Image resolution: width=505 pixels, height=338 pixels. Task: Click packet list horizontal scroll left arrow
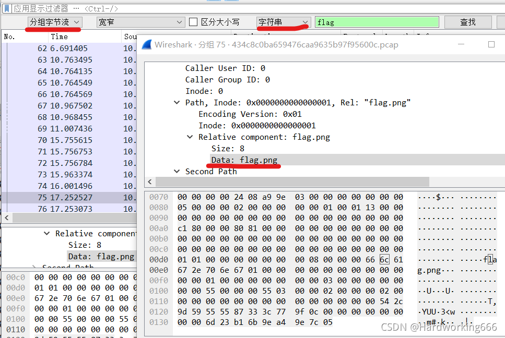pyautogui.click(x=7, y=218)
